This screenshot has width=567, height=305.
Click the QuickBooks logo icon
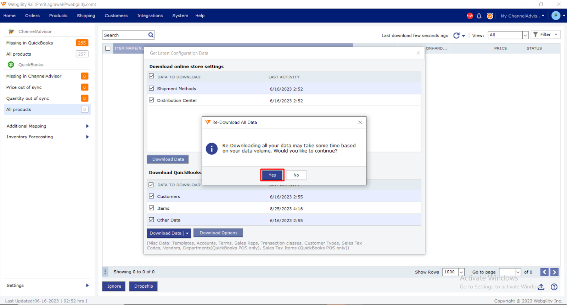coord(11,65)
